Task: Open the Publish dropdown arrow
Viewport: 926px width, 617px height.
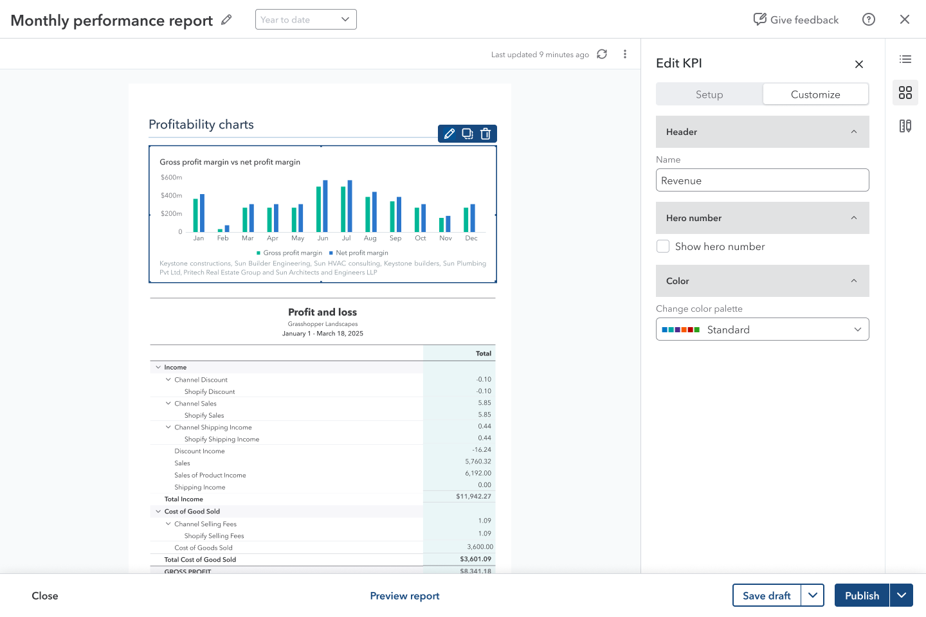Action: 902,595
